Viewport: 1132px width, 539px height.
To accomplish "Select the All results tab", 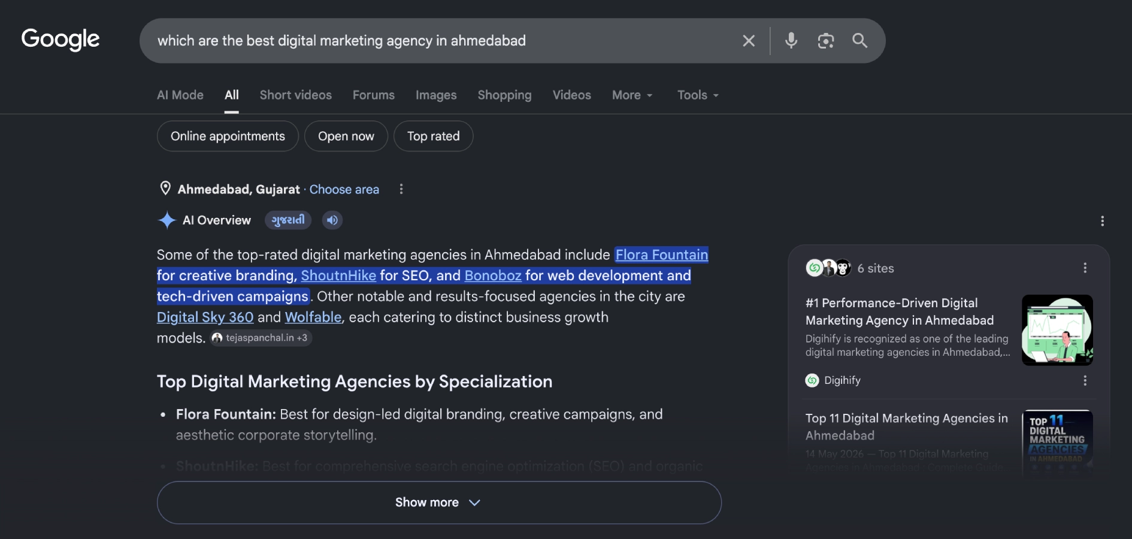I will click(x=232, y=95).
